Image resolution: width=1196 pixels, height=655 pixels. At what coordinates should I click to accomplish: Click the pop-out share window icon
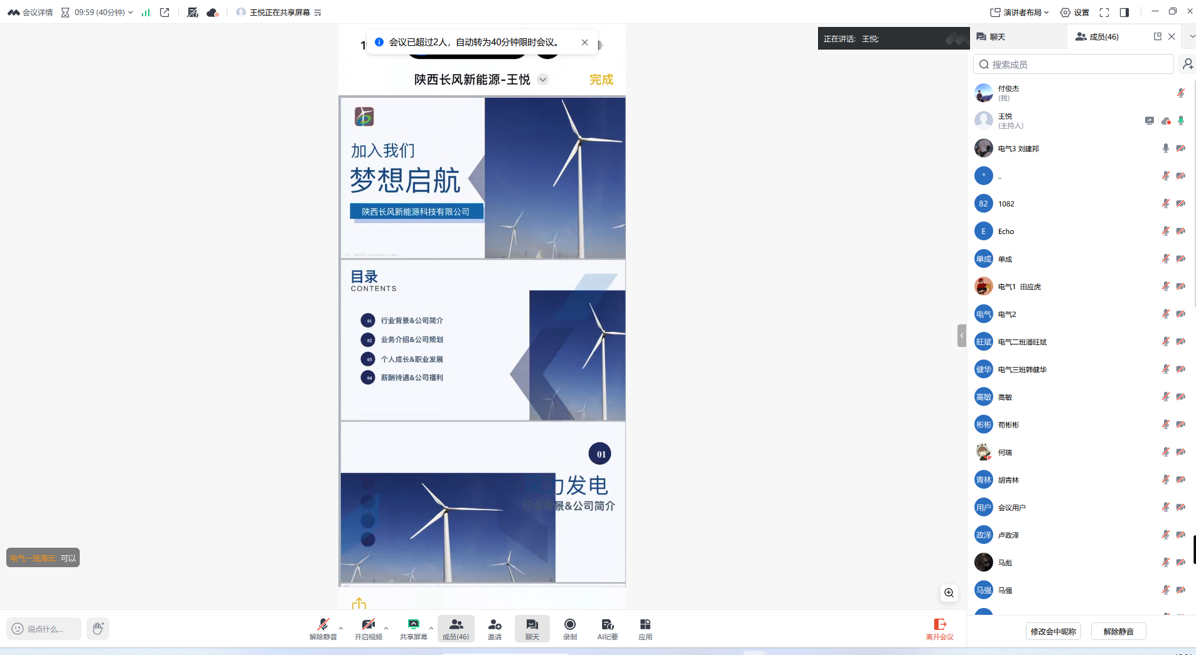click(x=164, y=13)
